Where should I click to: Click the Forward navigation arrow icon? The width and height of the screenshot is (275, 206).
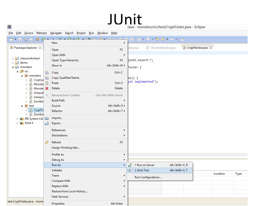click(x=172, y=39)
